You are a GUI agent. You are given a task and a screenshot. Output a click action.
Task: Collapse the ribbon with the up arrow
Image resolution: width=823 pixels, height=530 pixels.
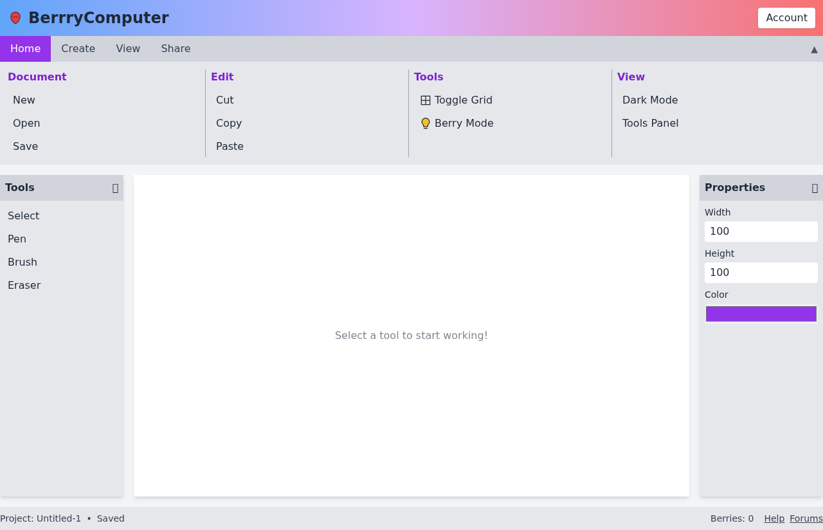tap(813, 49)
